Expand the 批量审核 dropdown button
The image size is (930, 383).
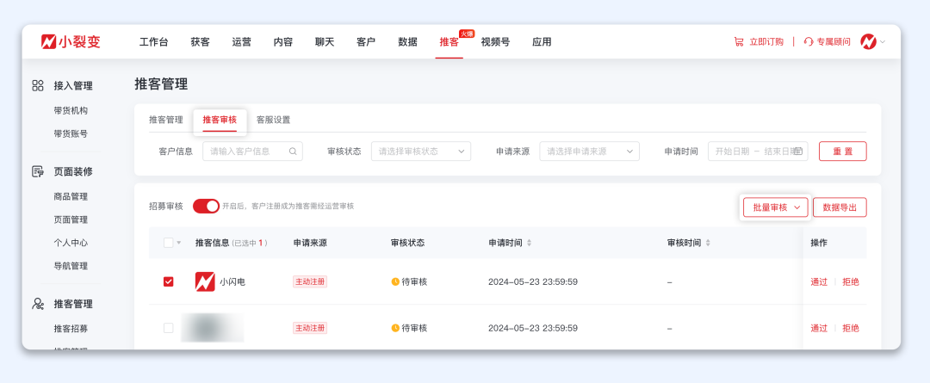775,207
